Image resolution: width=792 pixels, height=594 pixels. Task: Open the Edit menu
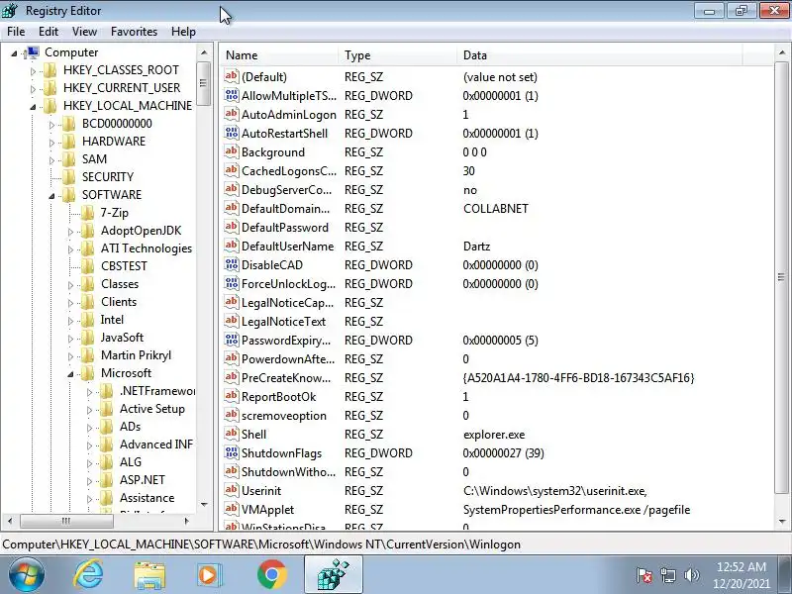click(48, 32)
